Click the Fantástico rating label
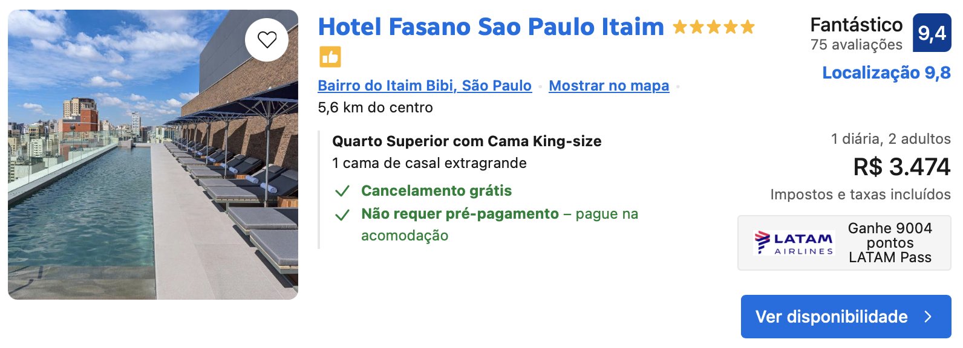963x348 pixels. 856,25
